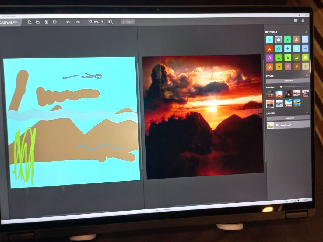This screenshot has width=323, height=242.
Task: Select the olive rocks material
Action: coord(296,57)
